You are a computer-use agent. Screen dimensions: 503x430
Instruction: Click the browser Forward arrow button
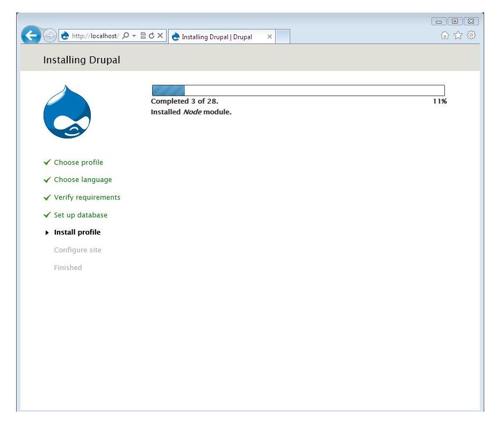coord(49,36)
